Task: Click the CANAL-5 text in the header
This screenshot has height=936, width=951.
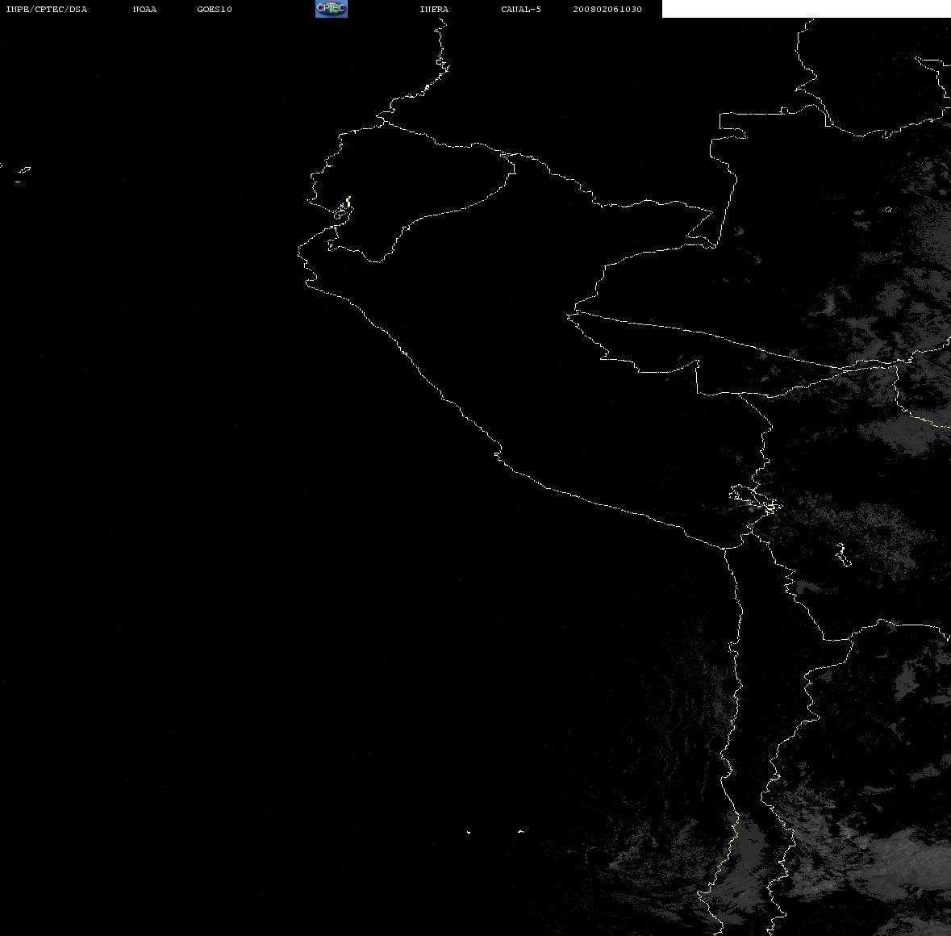Action: 521,9
